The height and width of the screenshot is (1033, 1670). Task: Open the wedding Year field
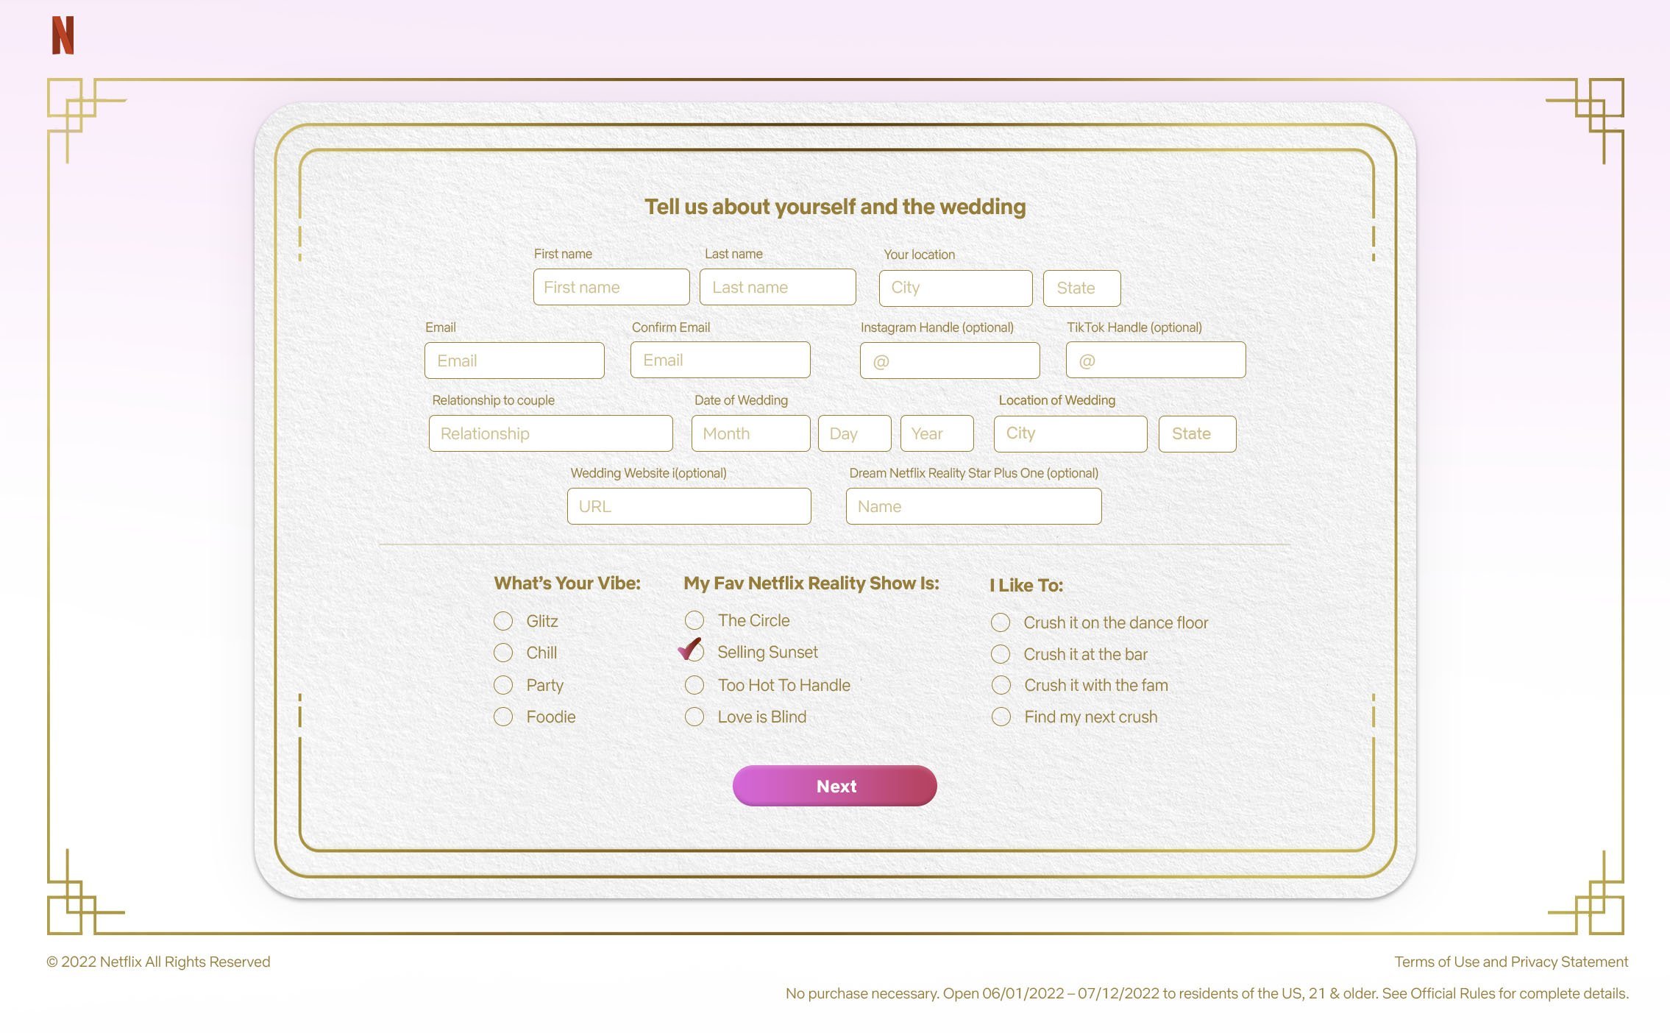tap(937, 433)
